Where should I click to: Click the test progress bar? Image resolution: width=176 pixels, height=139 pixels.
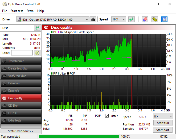coord(79,137)
